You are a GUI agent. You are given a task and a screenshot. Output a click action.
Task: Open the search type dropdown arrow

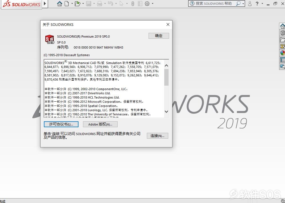click(243, 4)
